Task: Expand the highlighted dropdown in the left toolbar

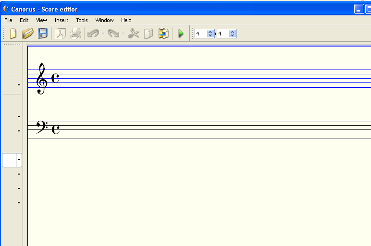Action: click(19, 160)
